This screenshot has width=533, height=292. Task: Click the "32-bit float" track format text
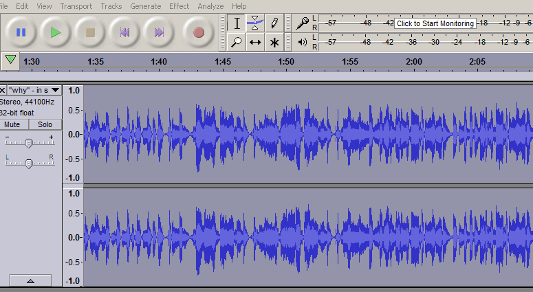17,113
